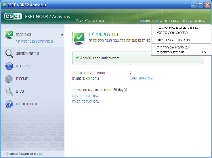
Task: Click virus database version 3282 link
Action: tap(142, 78)
